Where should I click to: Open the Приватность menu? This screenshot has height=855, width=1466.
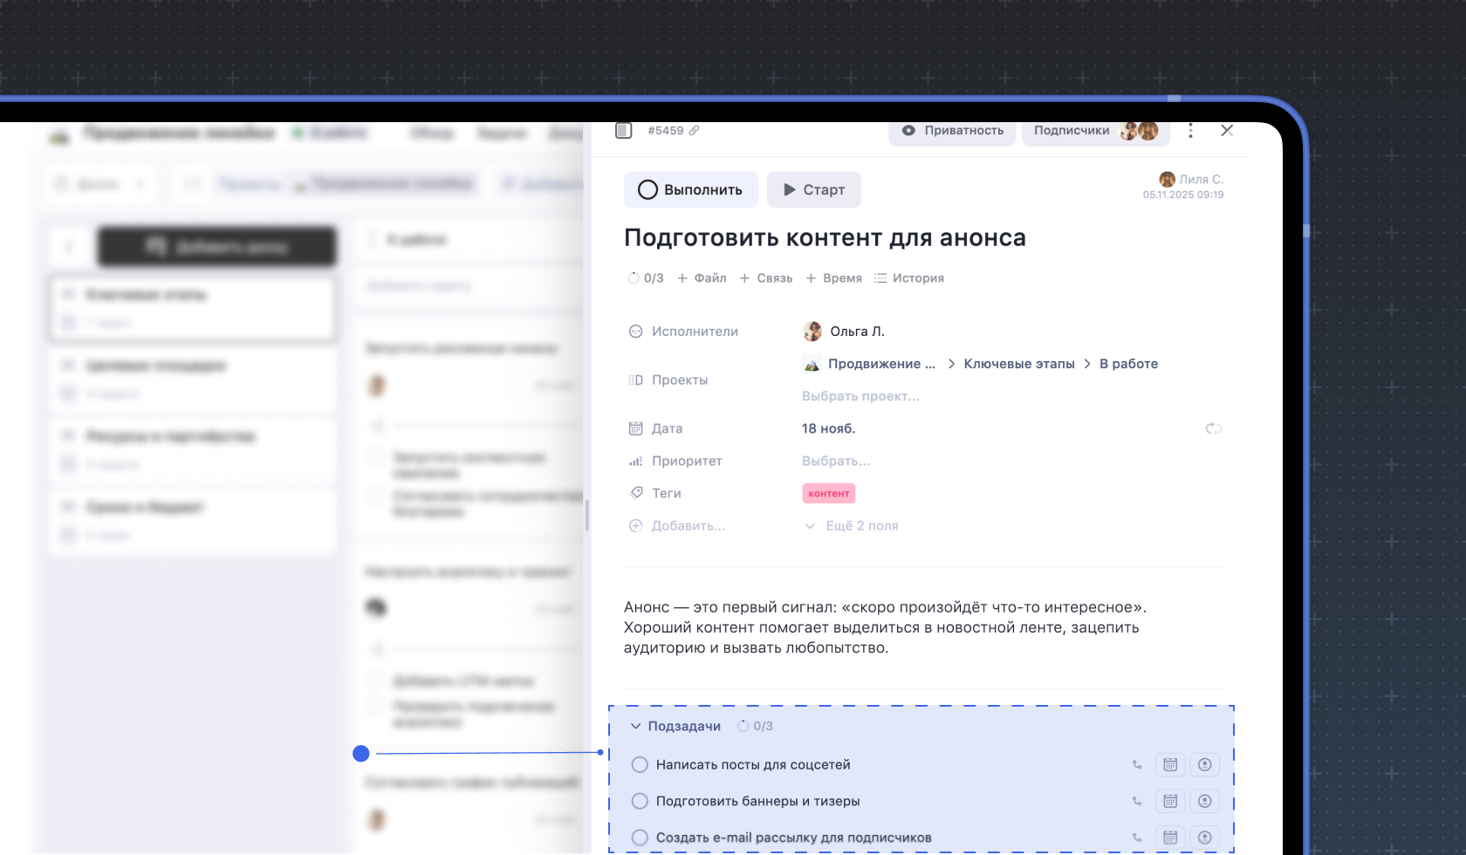(952, 130)
